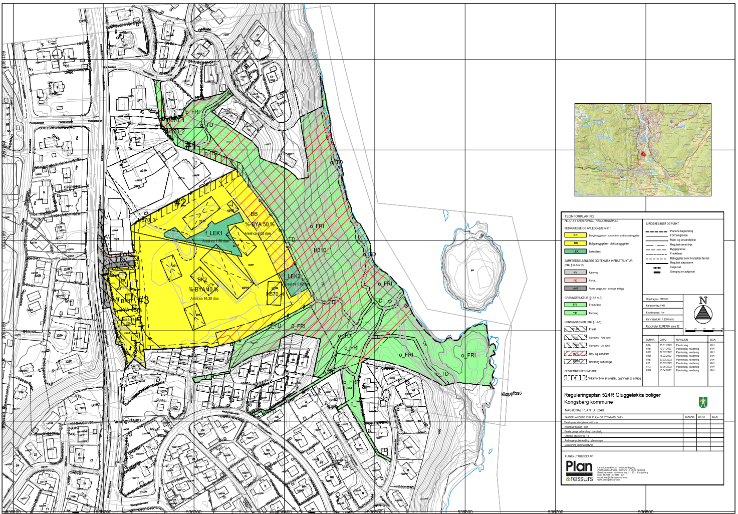Click the yellow BK legend swatch
The height and width of the screenshot is (514, 738).
(x=575, y=235)
